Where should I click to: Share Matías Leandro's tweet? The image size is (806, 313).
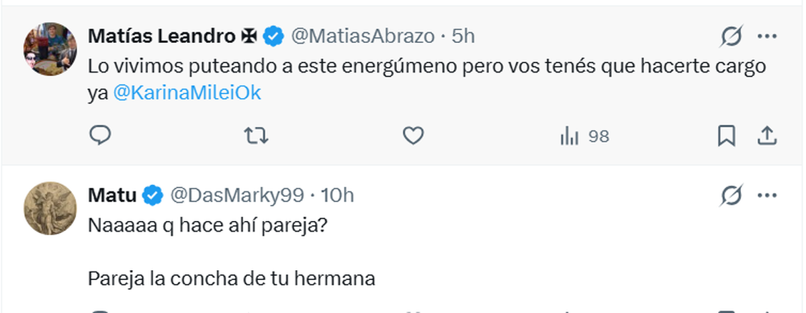pos(766,136)
